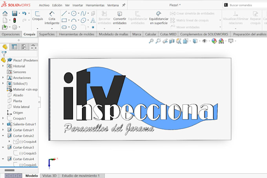Save the document with the floppy icon

[15, 13]
